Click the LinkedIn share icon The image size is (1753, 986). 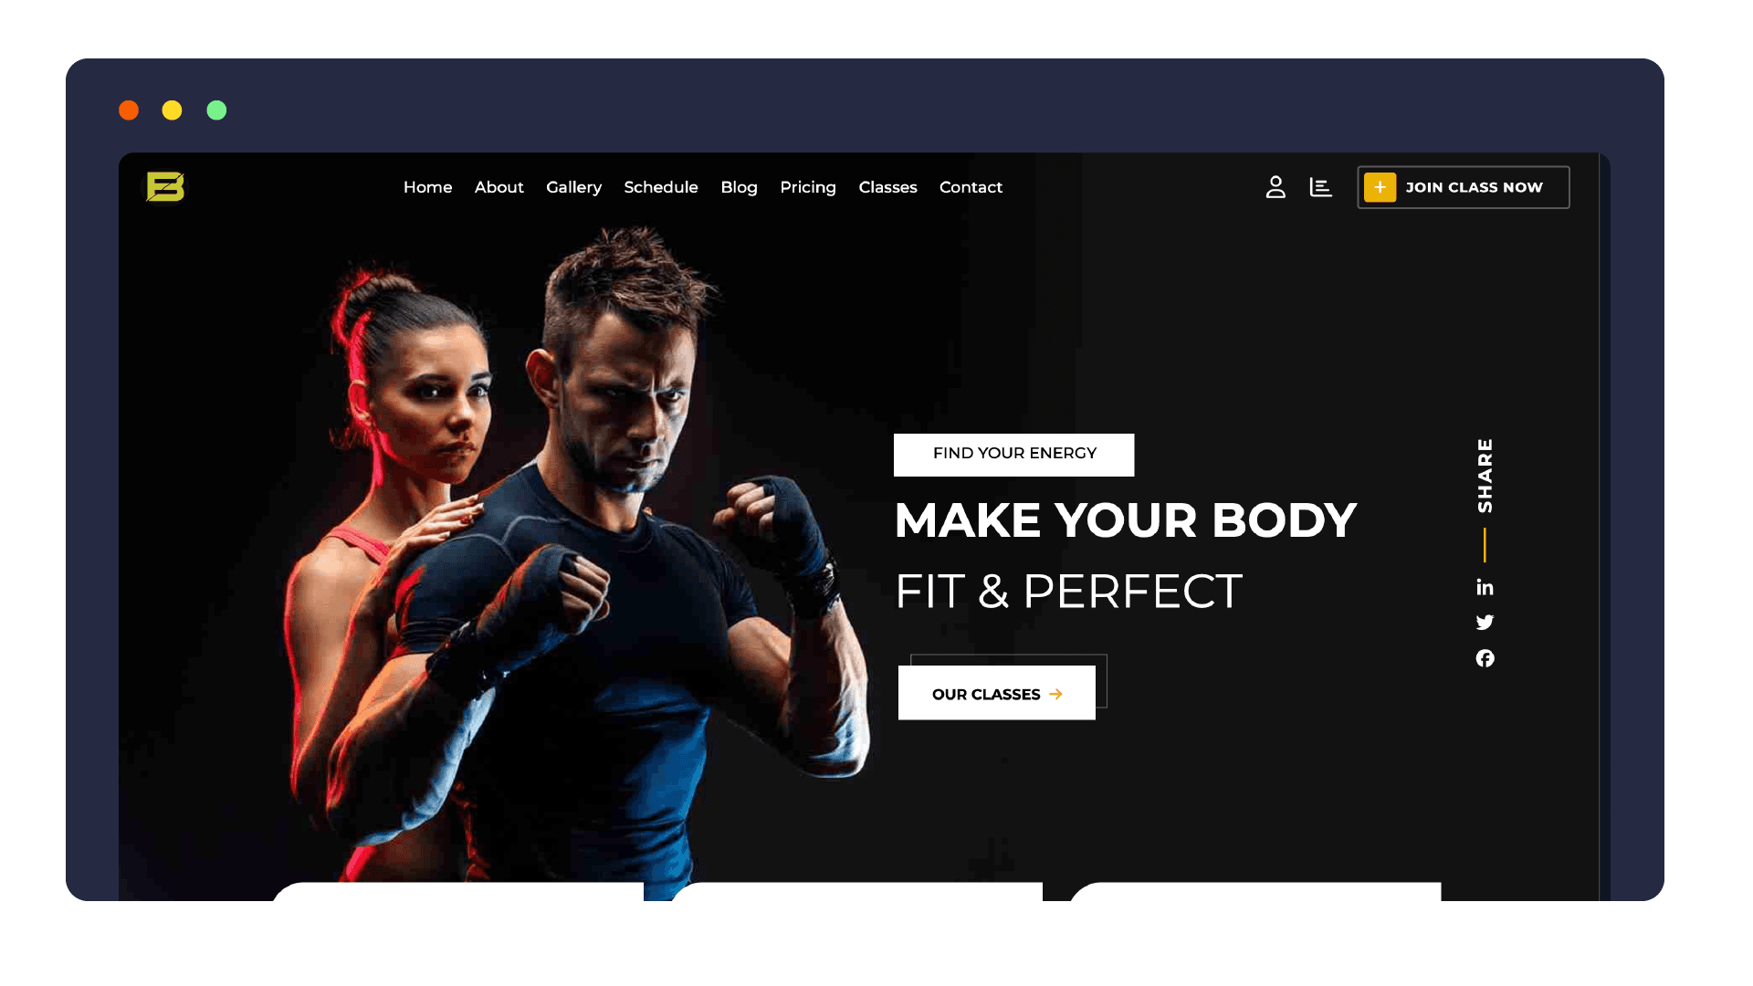1484,586
